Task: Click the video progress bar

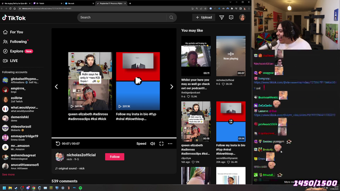Action: coord(114,138)
